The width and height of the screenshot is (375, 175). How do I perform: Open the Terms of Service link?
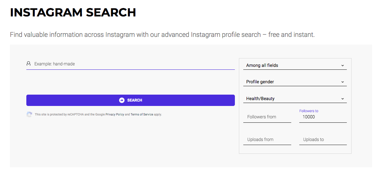[x=142, y=114]
